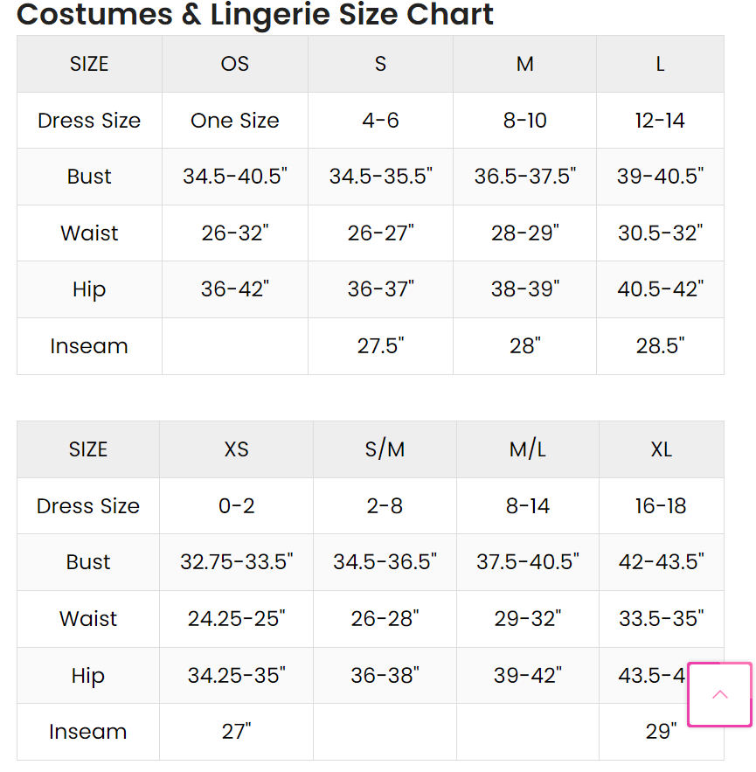Click the 0-2 dress size cell for XS
This screenshot has height=772, width=756.
[236, 506]
